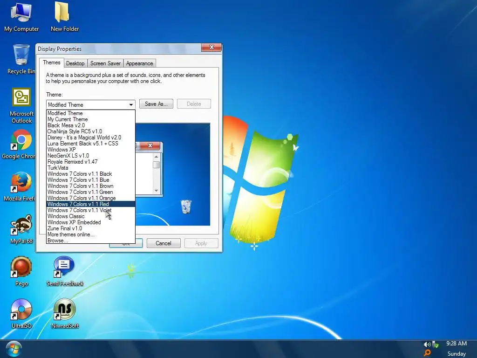Screen dimensions: 477x358
Task: Open My Computer desktop icon
Action: click(x=21, y=17)
